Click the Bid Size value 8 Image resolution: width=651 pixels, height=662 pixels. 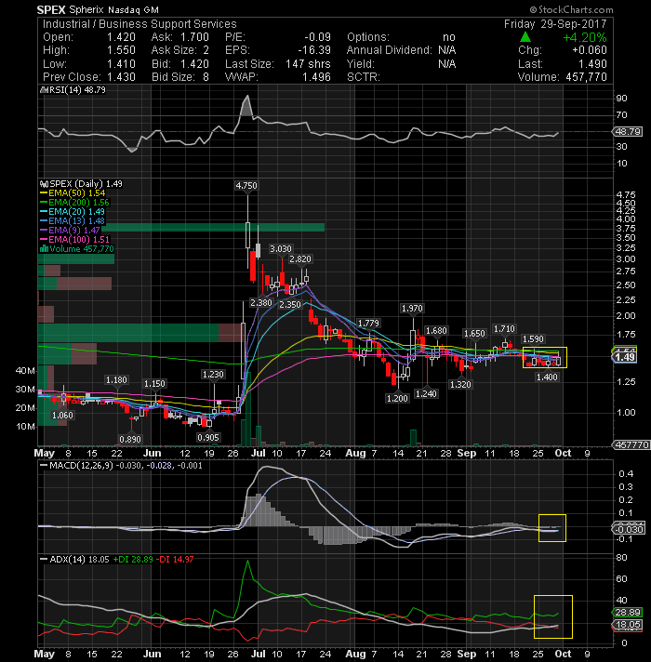click(206, 77)
